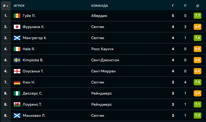206x122 pixels.
Task: Open player Маккован Л. profile
Action: (34, 116)
